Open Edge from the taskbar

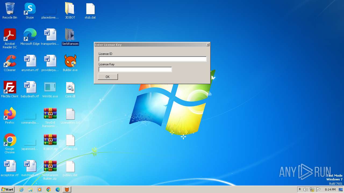[58, 190]
